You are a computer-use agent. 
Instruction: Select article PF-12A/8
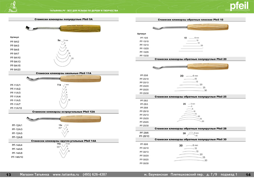pos(17,137)
